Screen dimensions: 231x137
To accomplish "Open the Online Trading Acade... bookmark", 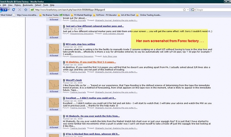I will click(149, 15).
